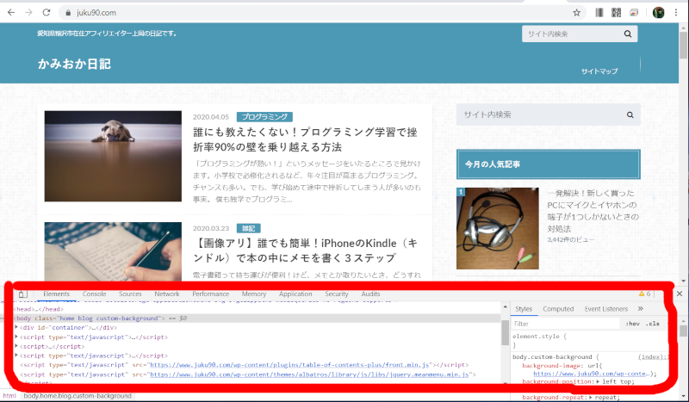Open the Audits tab
The height and width of the screenshot is (402, 689).
[x=370, y=294]
